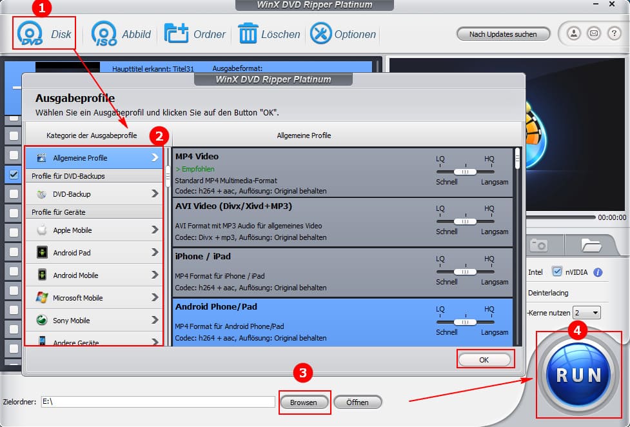Expand the Allgemeine Profile chevron
The height and width of the screenshot is (427, 630).
[155, 157]
